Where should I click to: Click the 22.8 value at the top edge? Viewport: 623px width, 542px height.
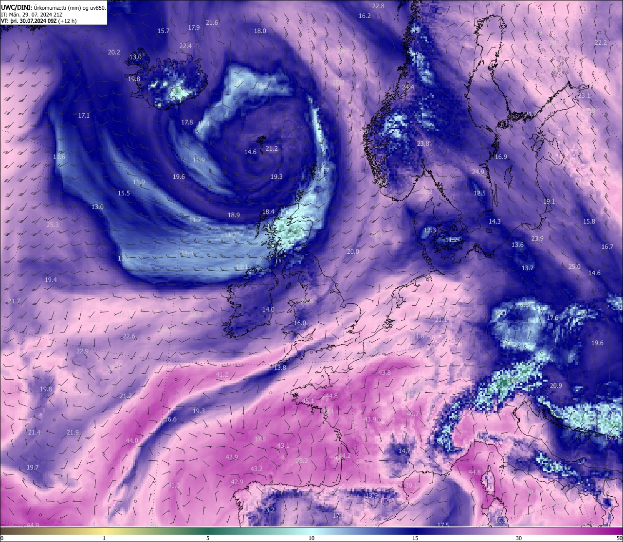pyautogui.click(x=378, y=6)
